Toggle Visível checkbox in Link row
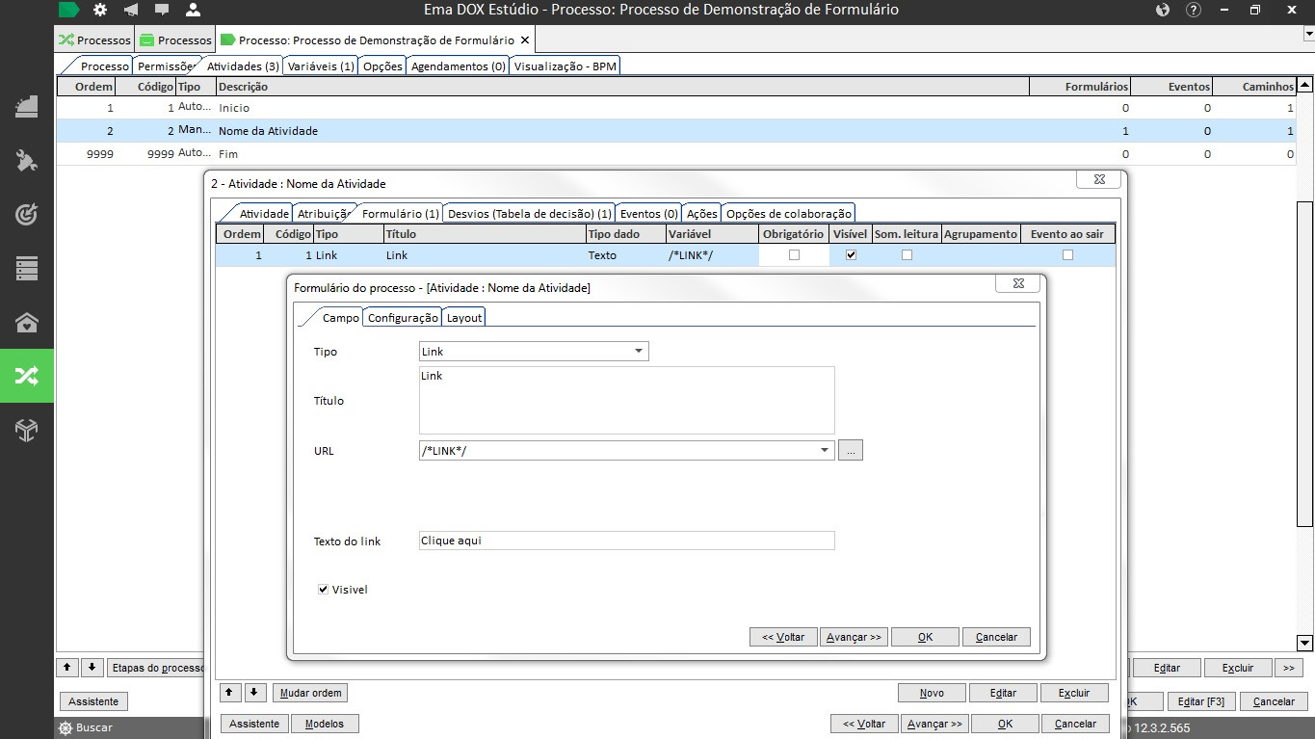This screenshot has width=1315, height=739. (x=851, y=255)
